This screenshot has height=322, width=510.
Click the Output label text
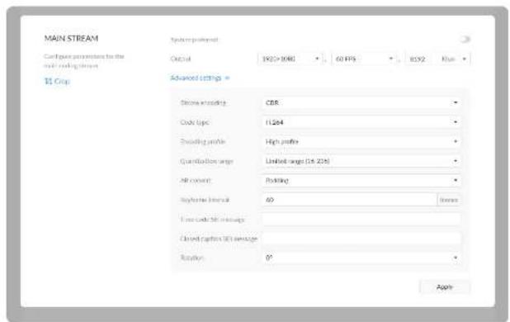coord(181,59)
